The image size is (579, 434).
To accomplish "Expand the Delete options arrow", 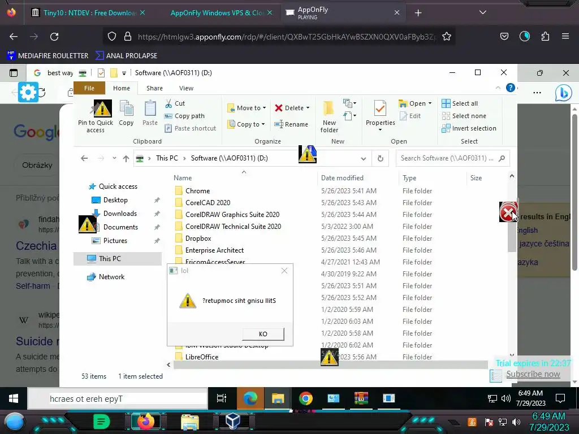I will [x=308, y=108].
